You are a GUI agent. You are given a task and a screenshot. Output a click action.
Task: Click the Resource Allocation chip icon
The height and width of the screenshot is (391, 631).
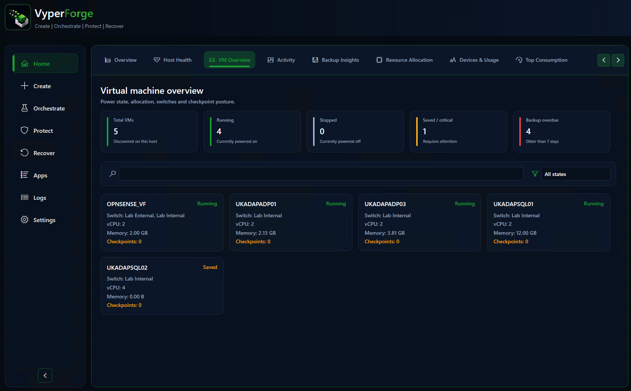tap(379, 60)
